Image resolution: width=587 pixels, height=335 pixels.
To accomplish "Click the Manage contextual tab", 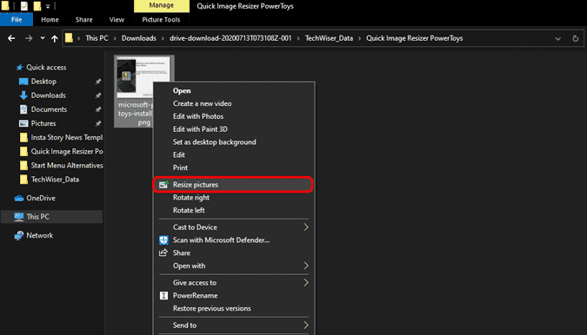I will [x=162, y=5].
